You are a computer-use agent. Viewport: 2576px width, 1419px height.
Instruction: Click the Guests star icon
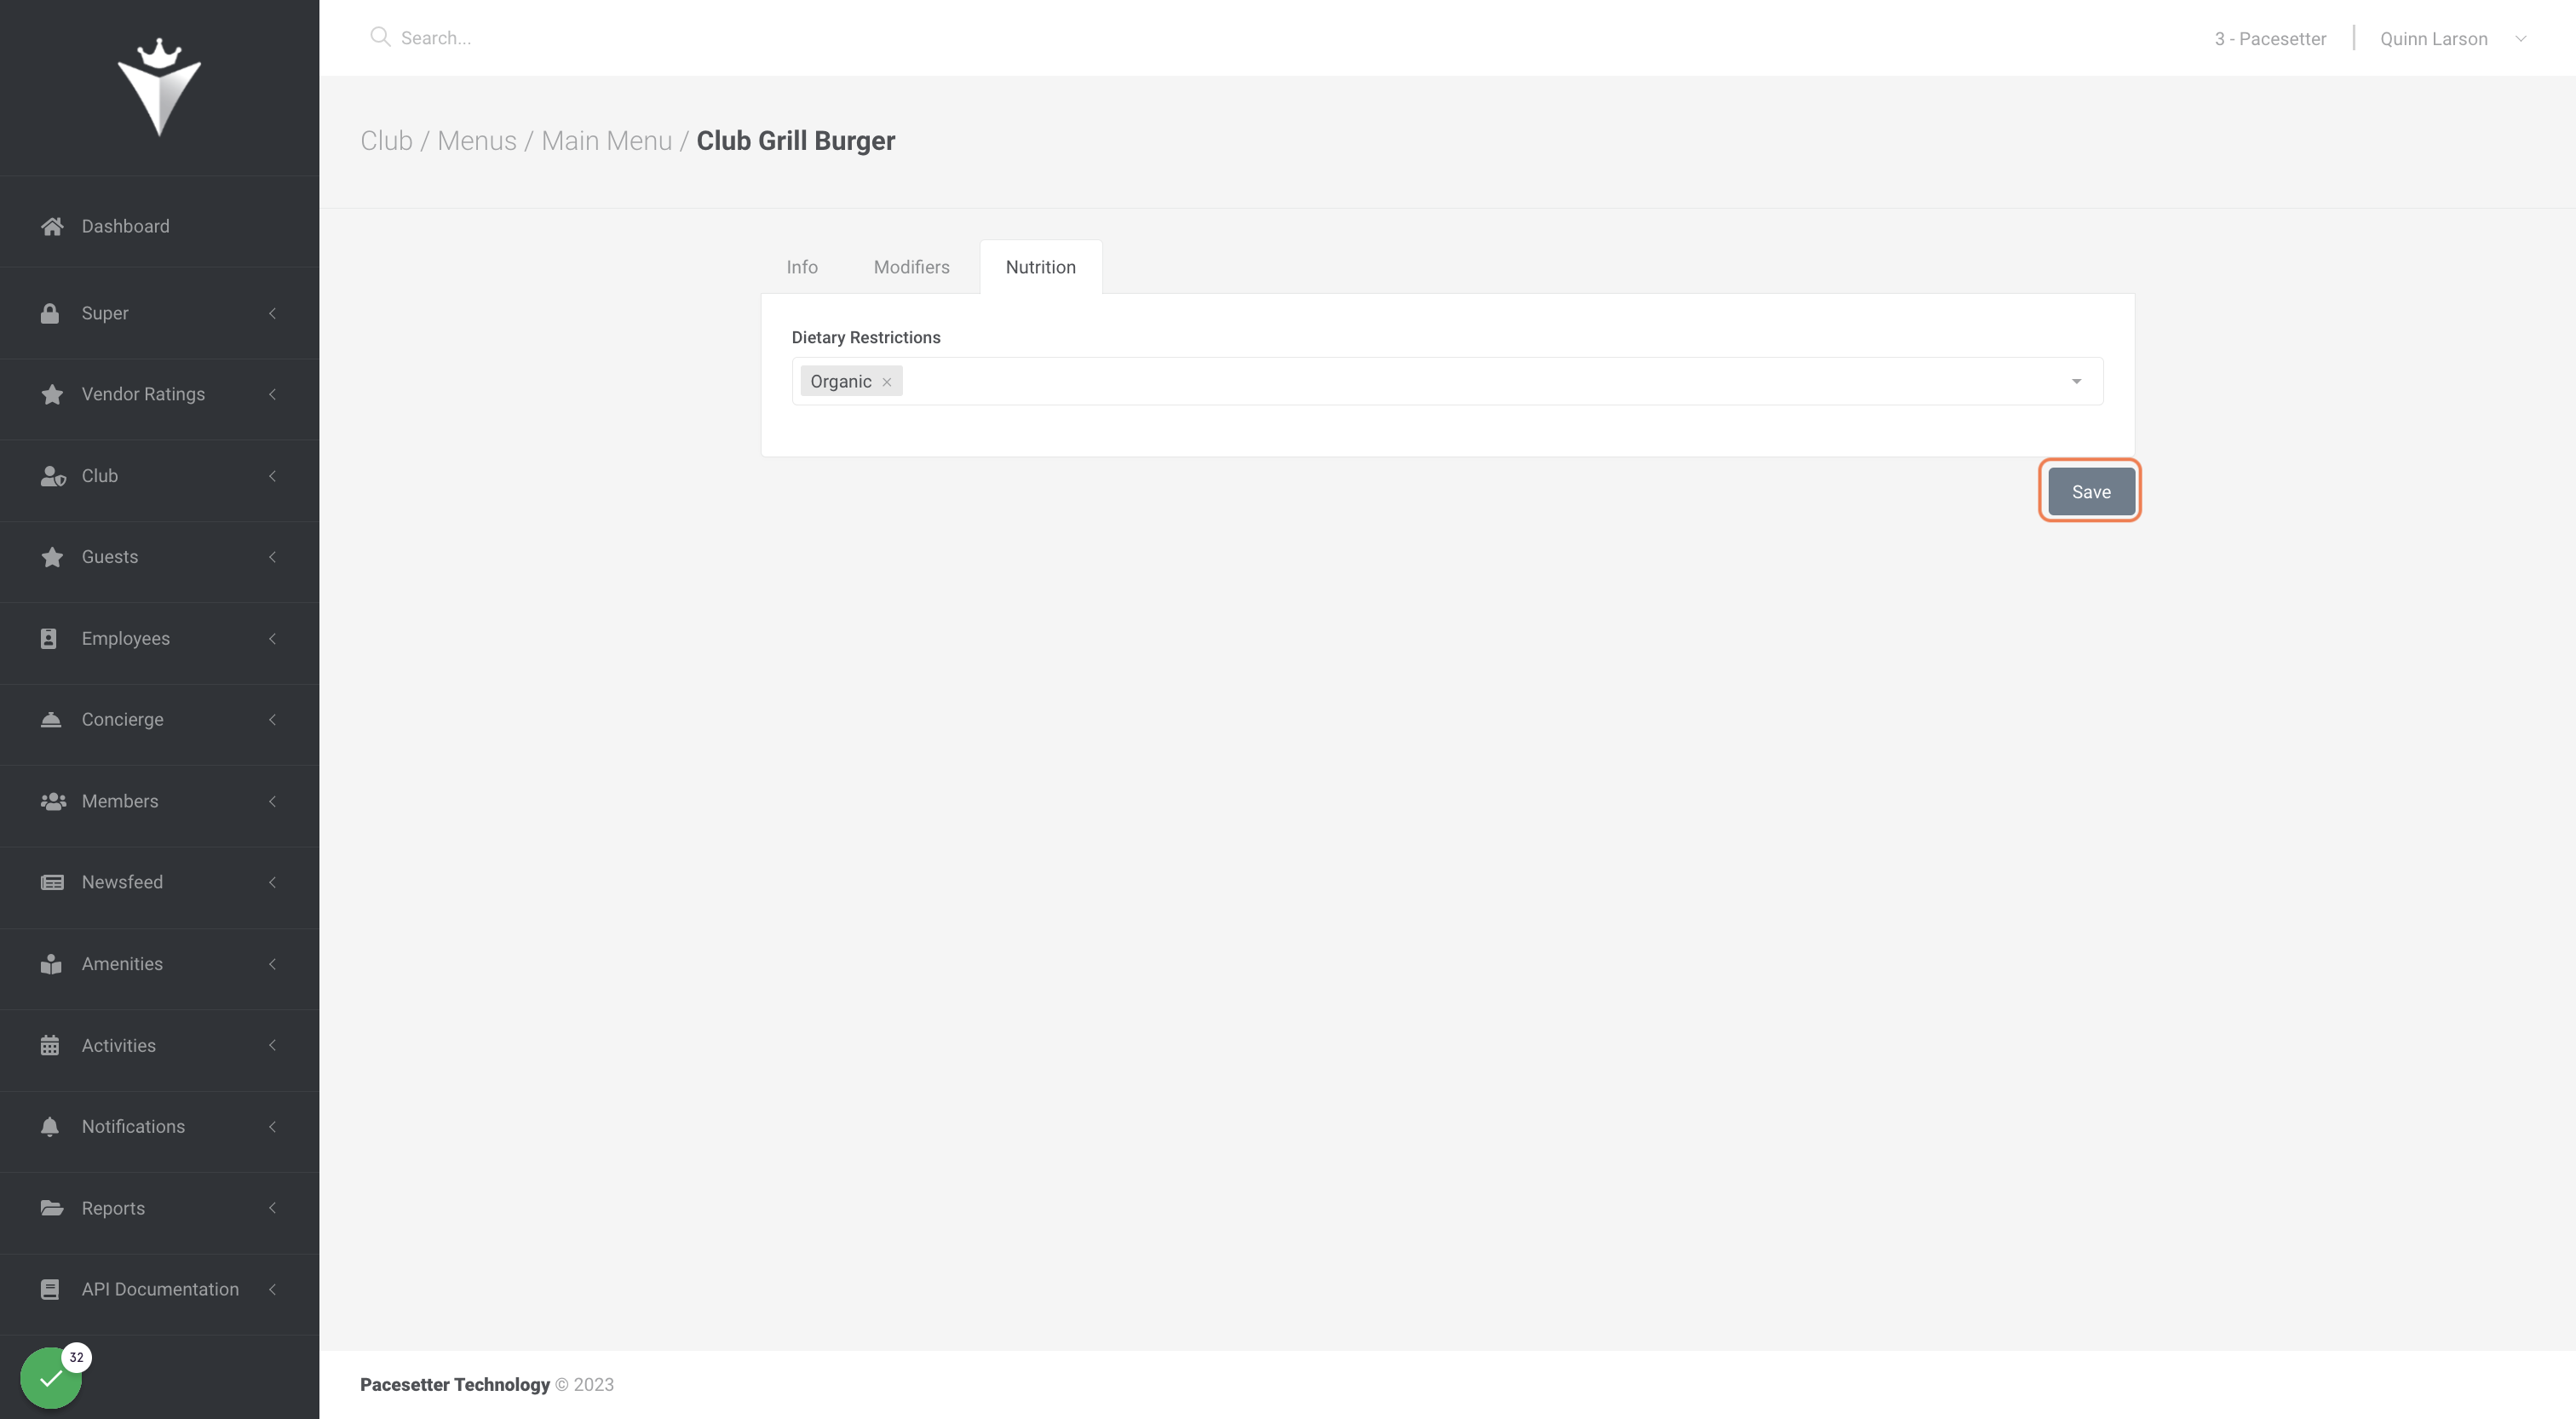coord(52,557)
